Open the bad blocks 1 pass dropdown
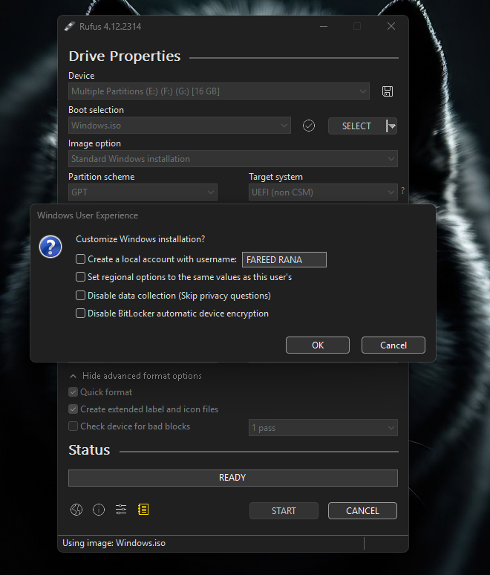Screen dimensions: 490x575 323,428
